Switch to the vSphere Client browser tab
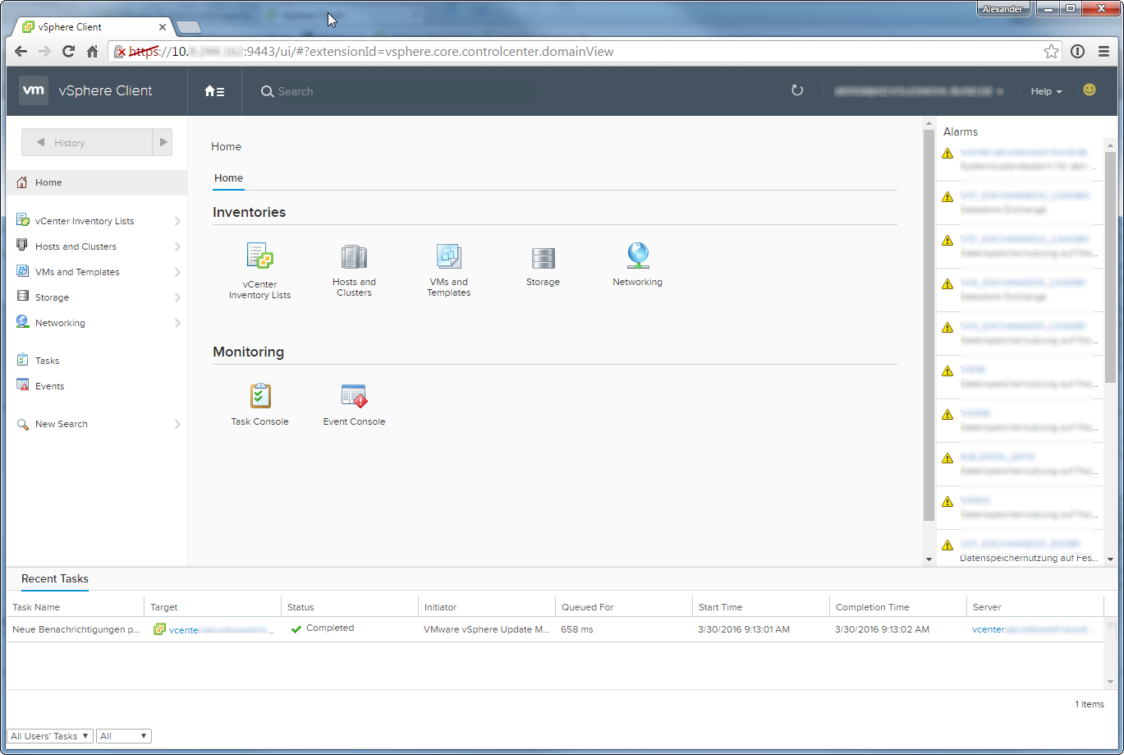Viewport: 1124px width, 755px height. (90, 27)
